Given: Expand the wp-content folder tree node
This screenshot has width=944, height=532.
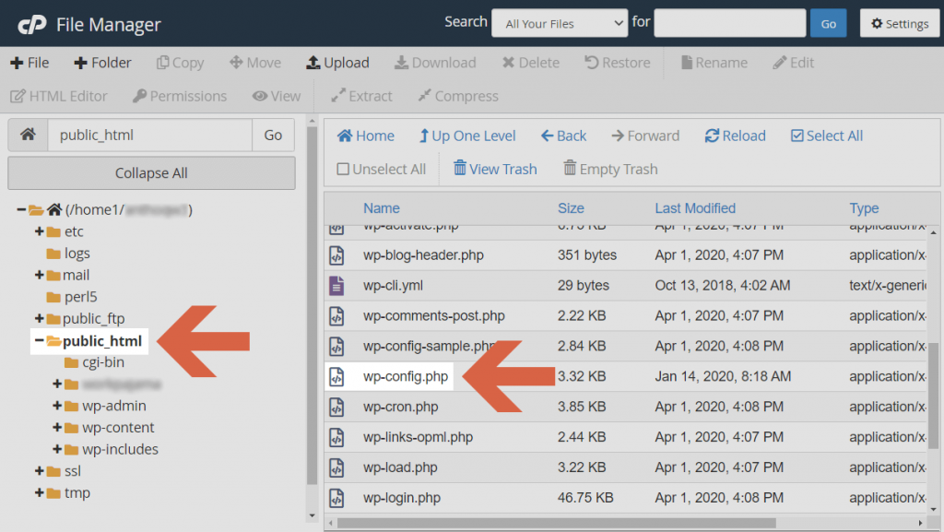Looking at the screenshot, I should tap(58, 428).
